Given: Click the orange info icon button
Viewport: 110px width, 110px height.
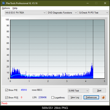Looking at the screenshot, I should [103, 97].
